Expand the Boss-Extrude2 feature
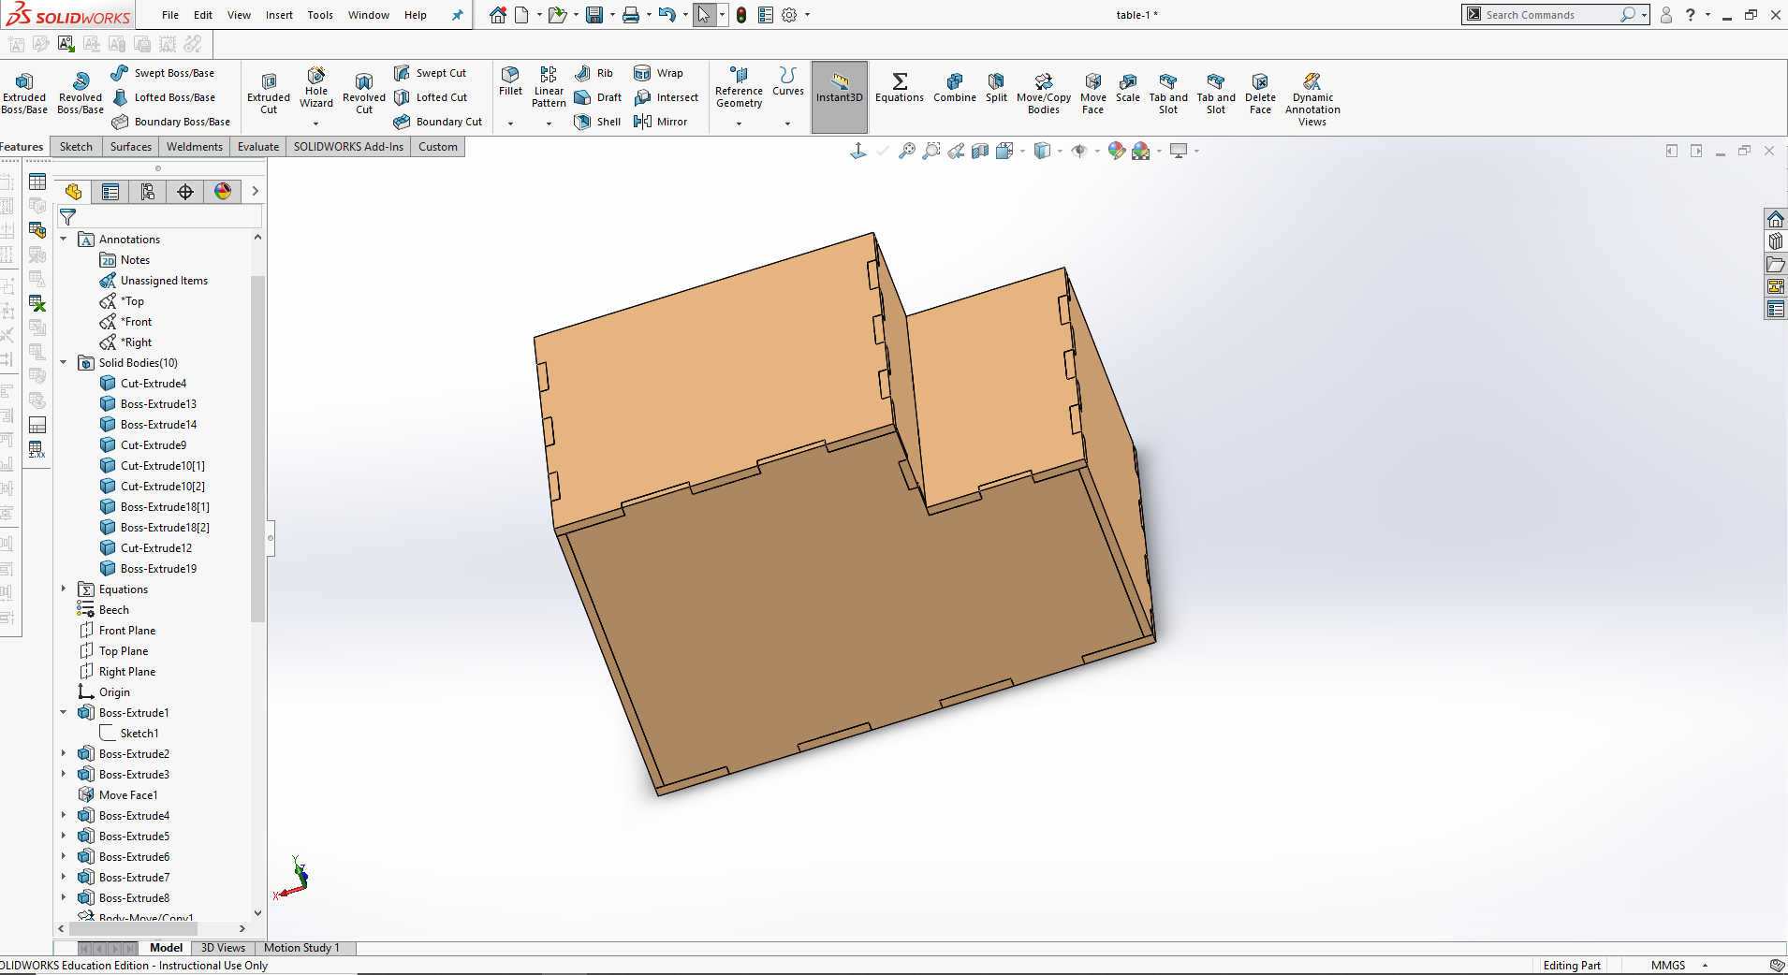 [64, 753]
